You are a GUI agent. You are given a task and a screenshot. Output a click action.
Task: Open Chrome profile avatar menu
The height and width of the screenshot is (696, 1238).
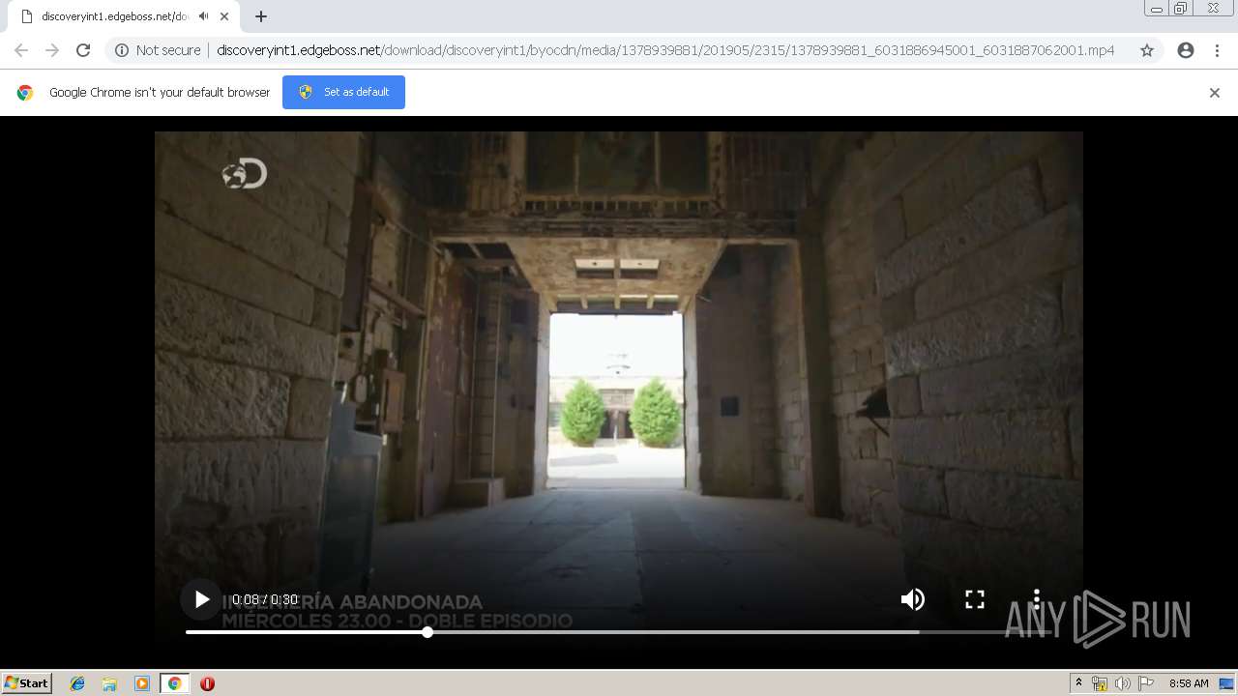point(1186,50)
